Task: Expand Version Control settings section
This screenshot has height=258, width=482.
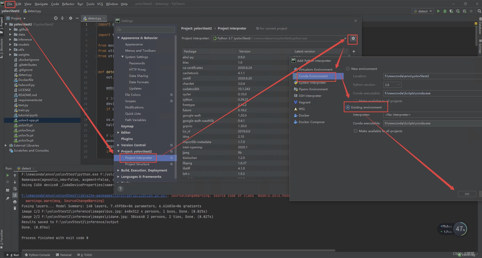Action: click(119, 145)
